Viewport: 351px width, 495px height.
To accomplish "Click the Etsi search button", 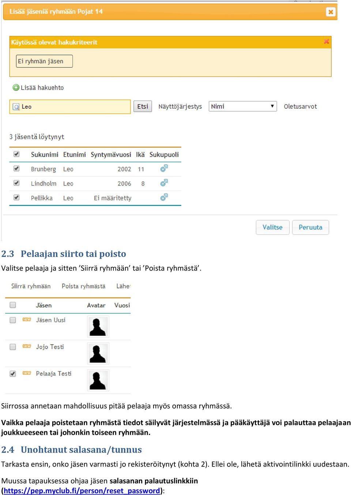I will coord(143,106).
